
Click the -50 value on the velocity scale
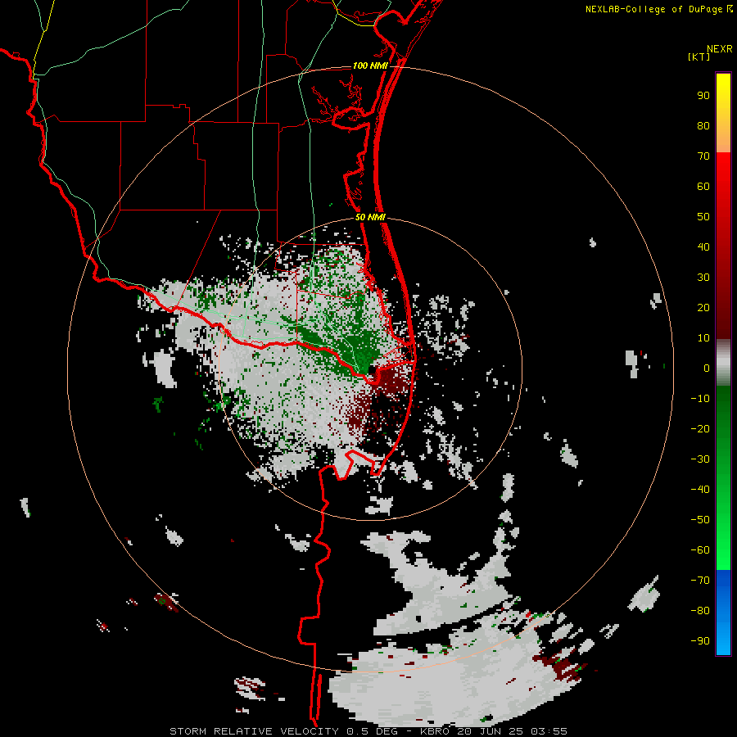click(700, 520)
